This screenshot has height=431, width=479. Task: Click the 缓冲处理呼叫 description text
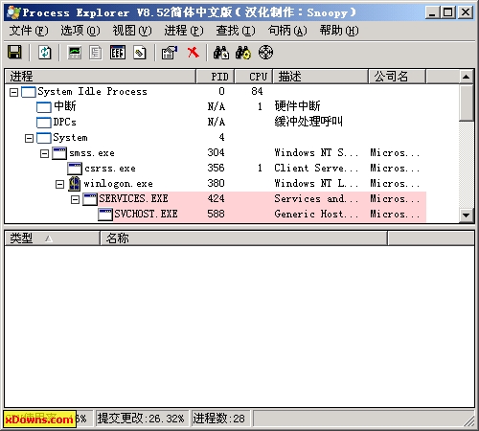tap(308, 122)
